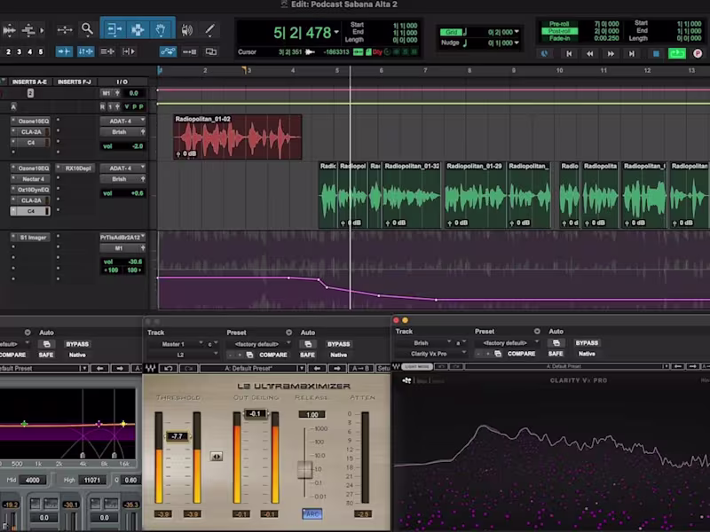
Task: Click the Fast Forward transport button
Action: (x=612, y=53)
